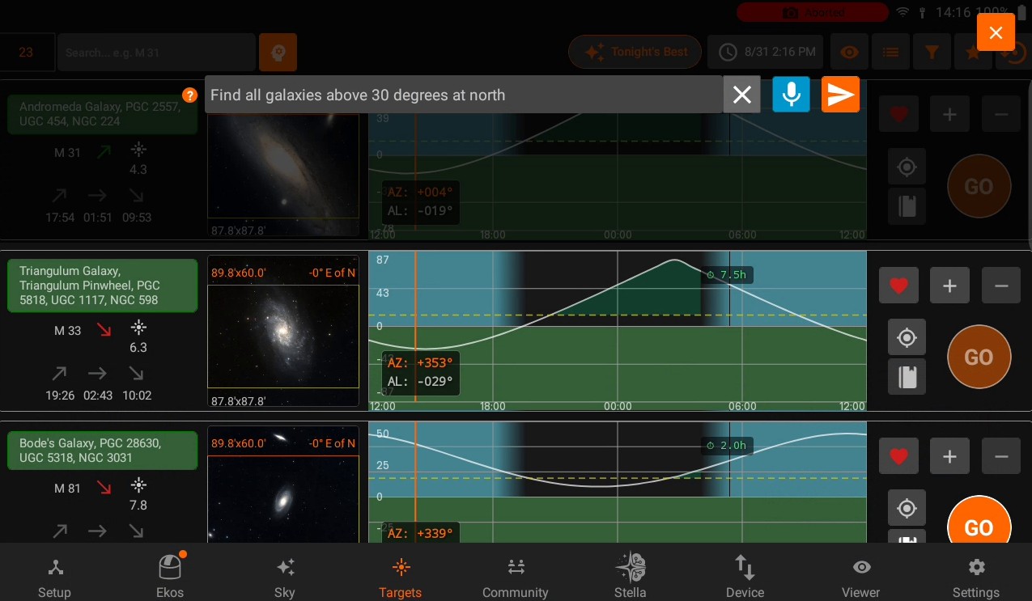The height and width of the screenshot is (601, 1032).
Task: Tap the microphone voice input icon
Action: point(791,95)
